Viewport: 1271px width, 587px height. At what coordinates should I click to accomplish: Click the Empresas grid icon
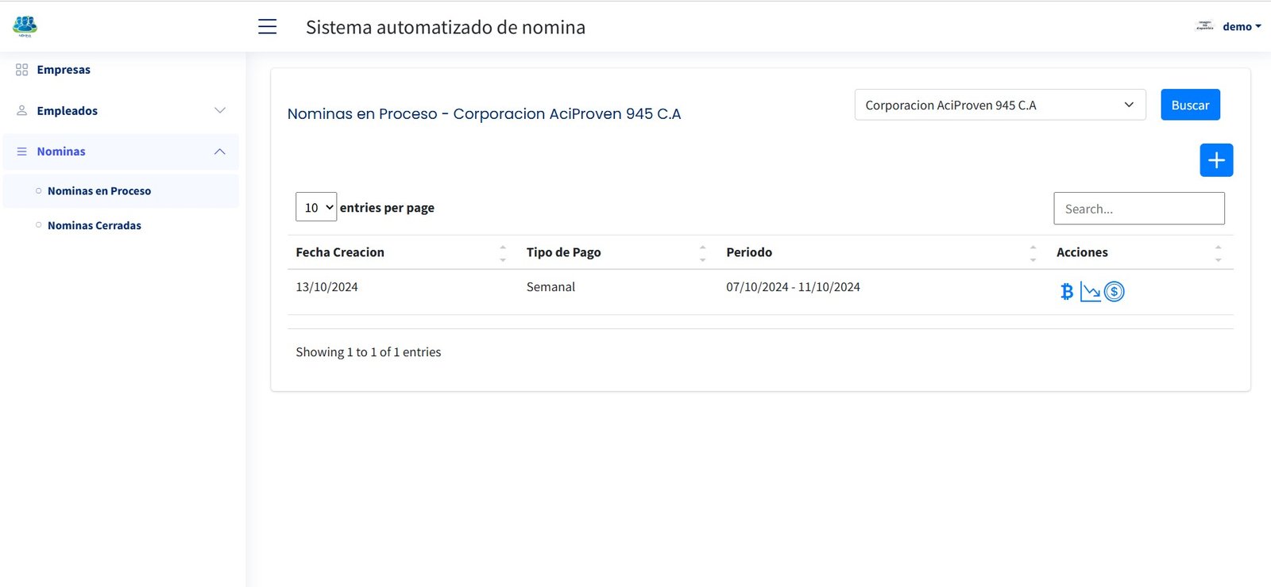click(x=21, y=70)
